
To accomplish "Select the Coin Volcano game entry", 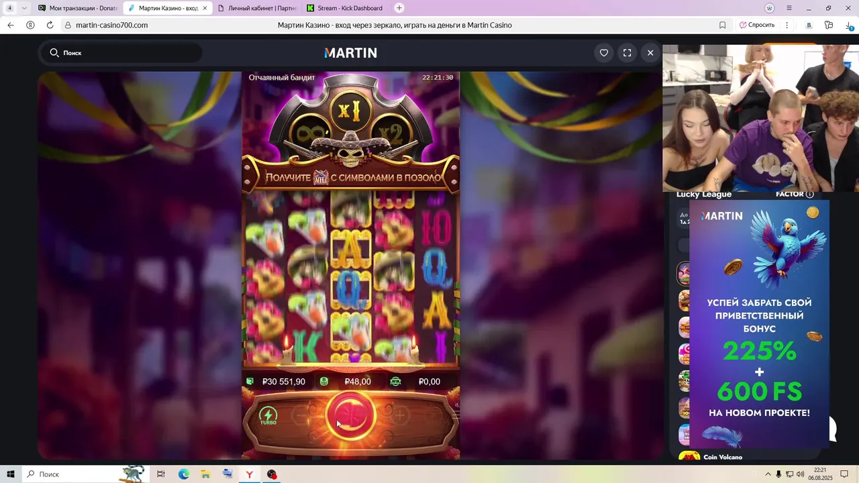I will [x=723, y=458].
